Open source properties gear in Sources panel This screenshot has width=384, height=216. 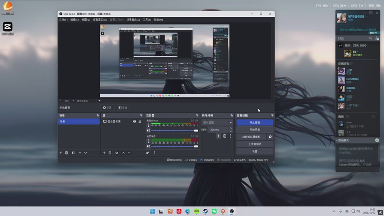pos(116,153)
